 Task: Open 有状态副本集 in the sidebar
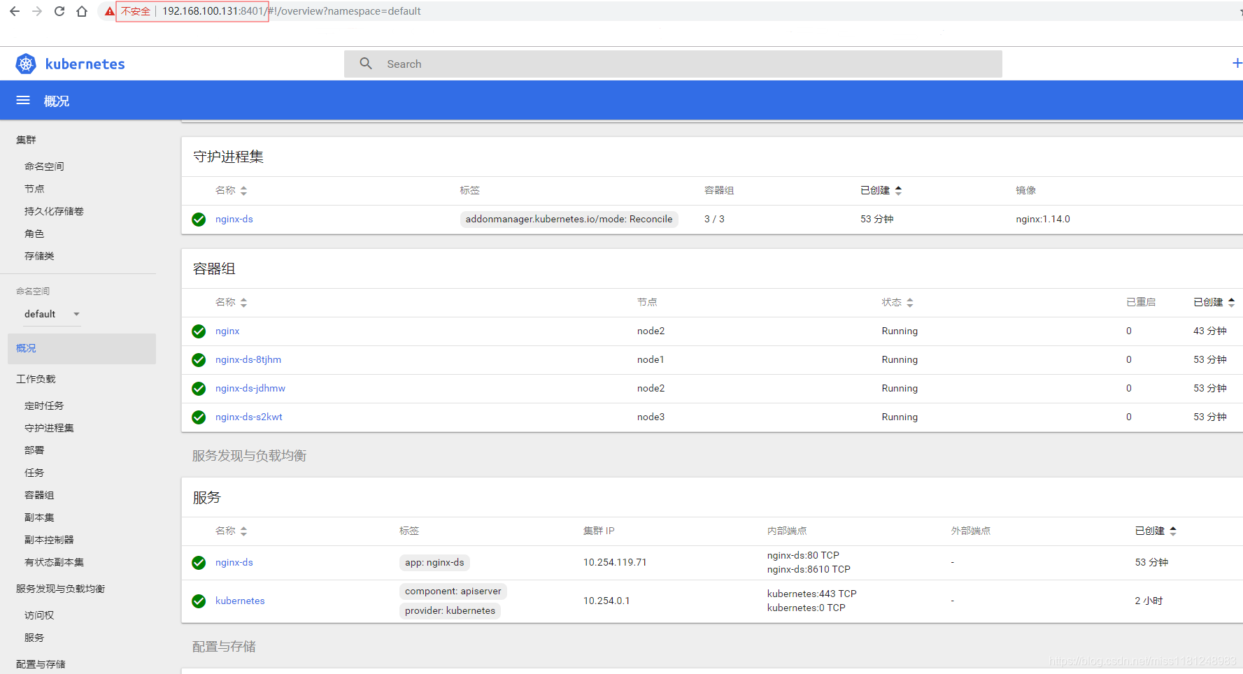54,562
